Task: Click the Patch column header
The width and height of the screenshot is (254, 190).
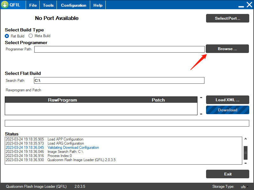Action: point(158,100)
